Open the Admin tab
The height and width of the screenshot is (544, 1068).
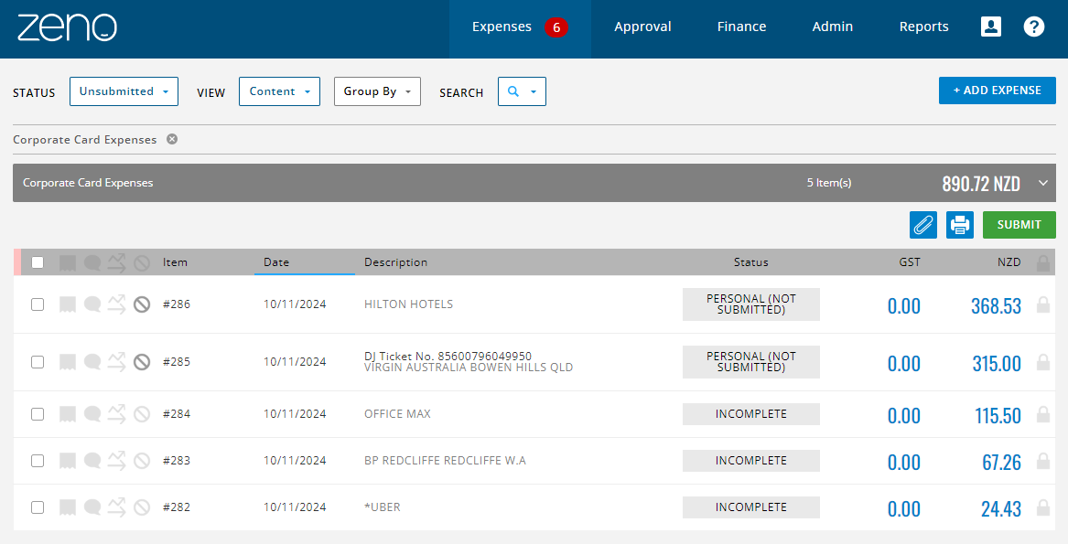tap(832, 27)
